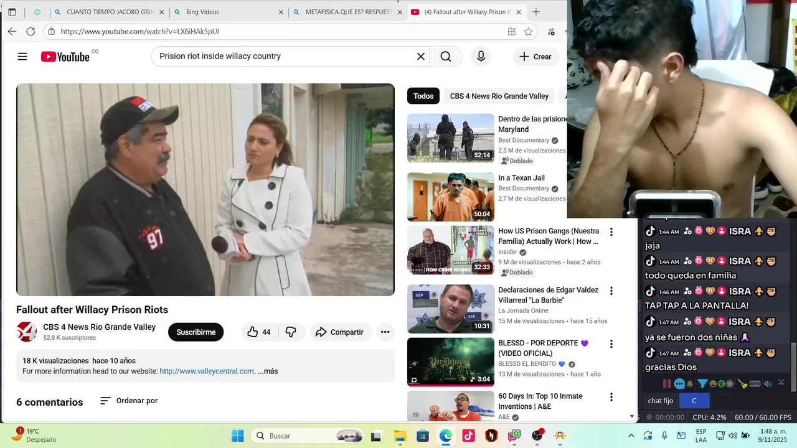Open OBS Studio from the taskbar
Viewport: 797px width, 448px height.
[537, 436]
